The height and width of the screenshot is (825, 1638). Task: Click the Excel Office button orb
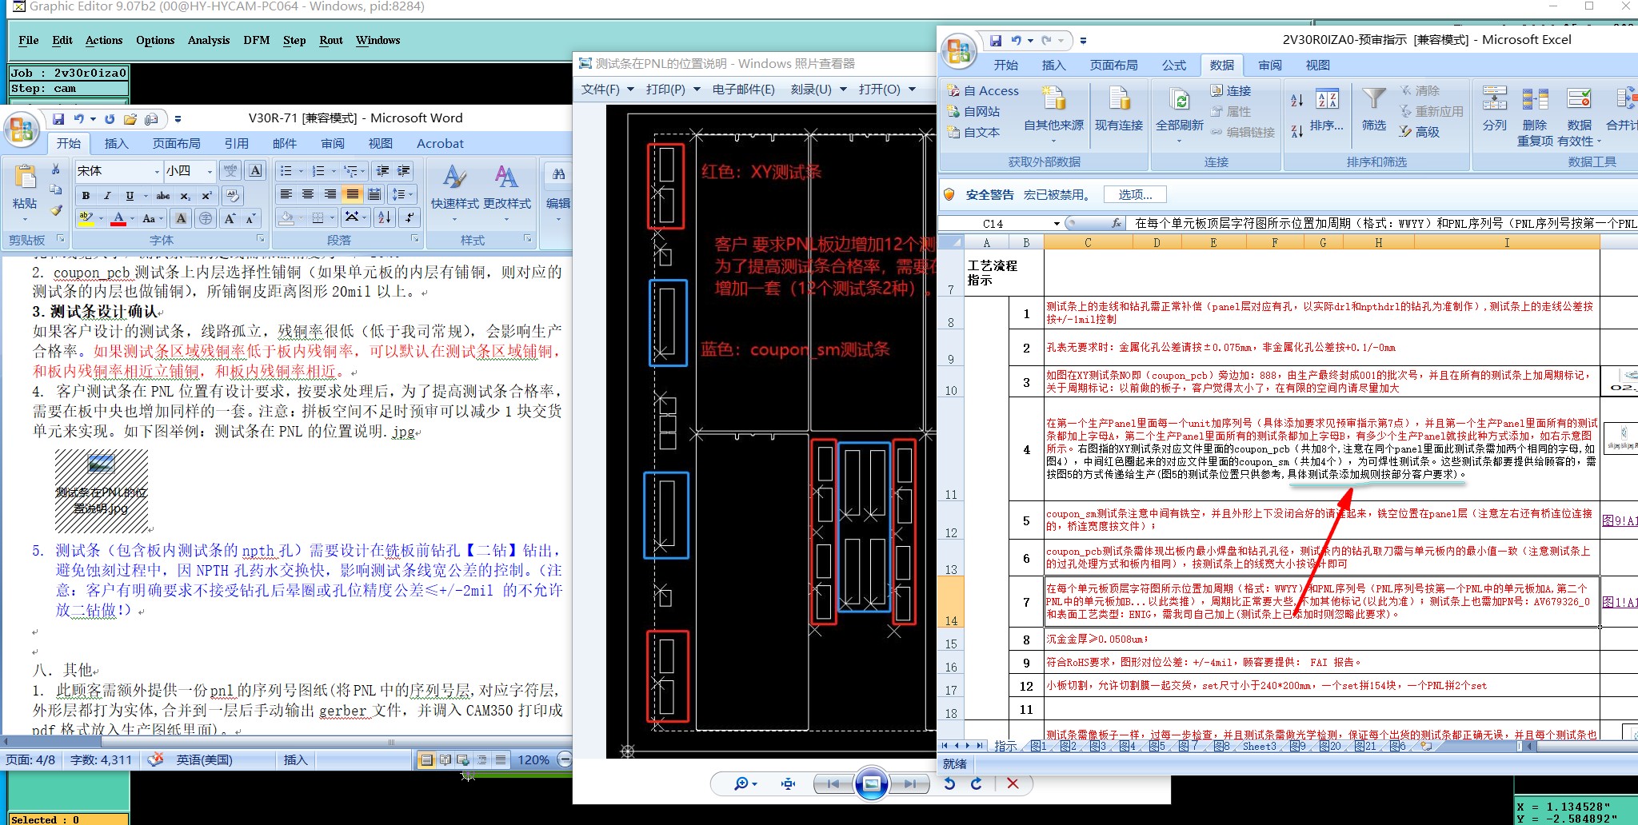pyautogui.click(x=958, y=51)
